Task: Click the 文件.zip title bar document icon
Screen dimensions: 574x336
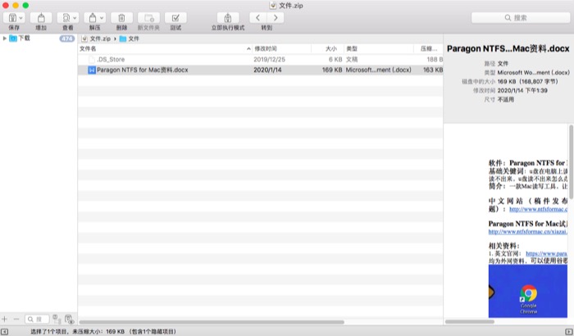Action: (x=273, y=6)
